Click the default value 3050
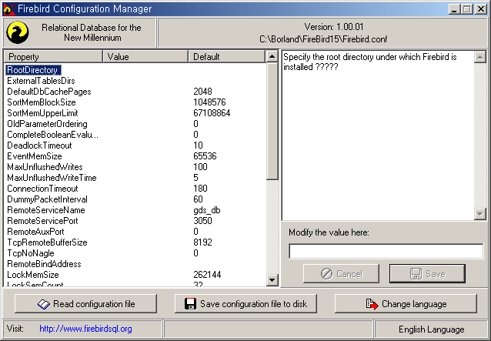 click(202, 221)
